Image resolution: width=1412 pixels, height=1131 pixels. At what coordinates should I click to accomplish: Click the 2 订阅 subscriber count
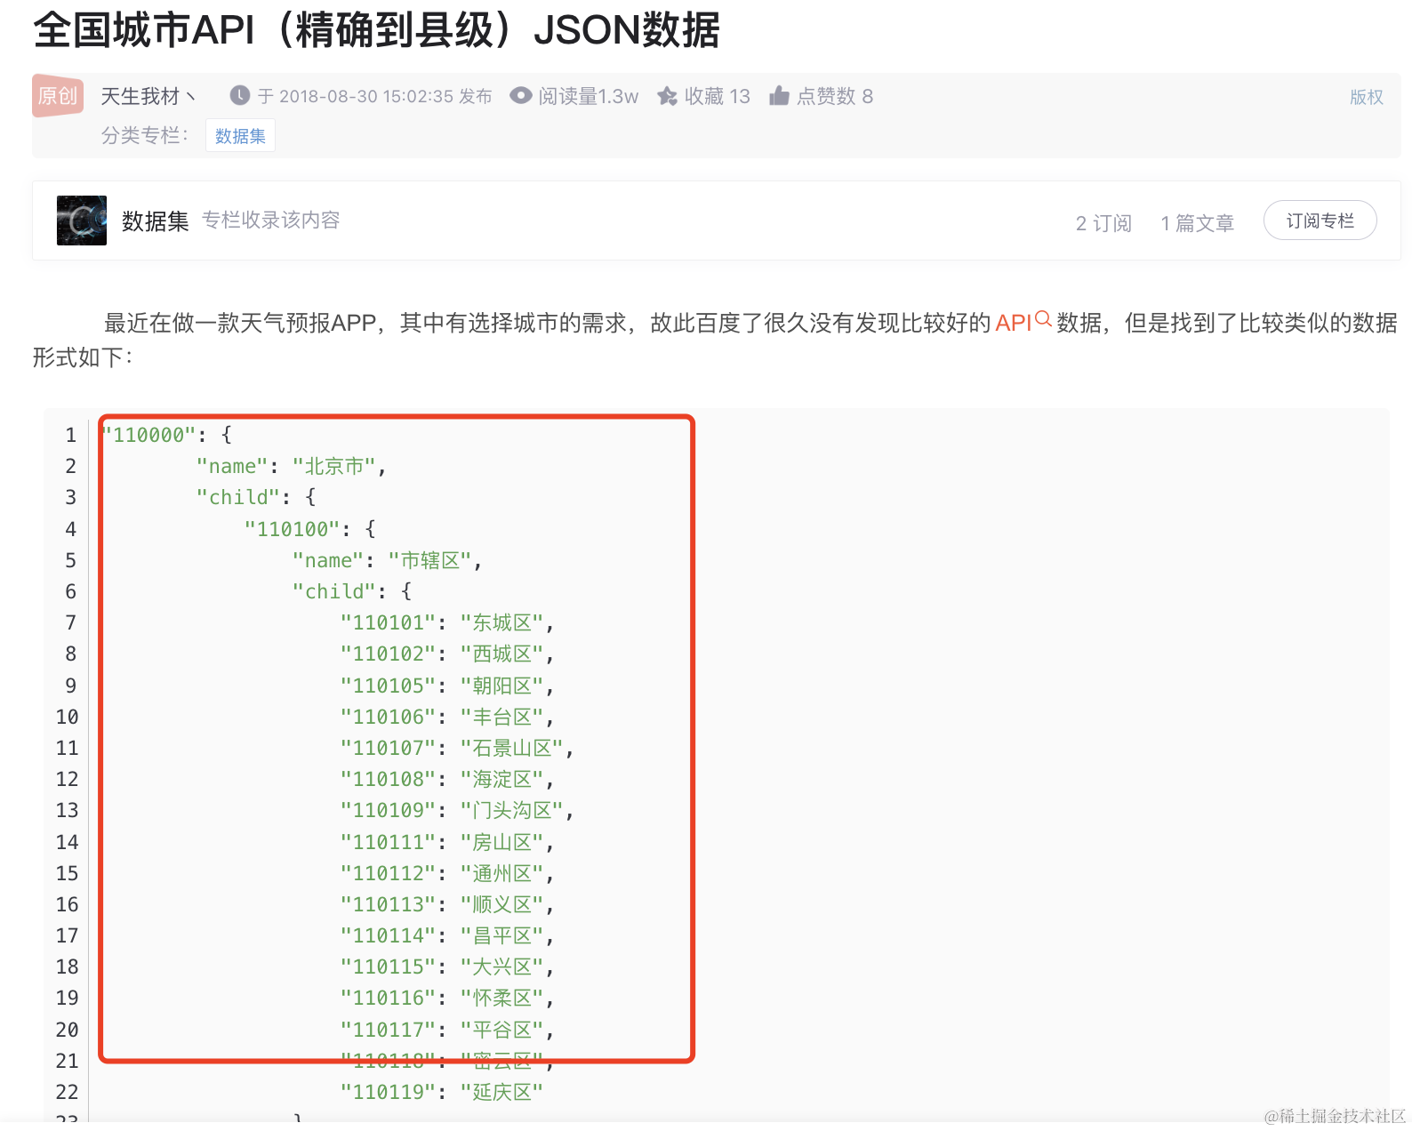point(1103,223)
